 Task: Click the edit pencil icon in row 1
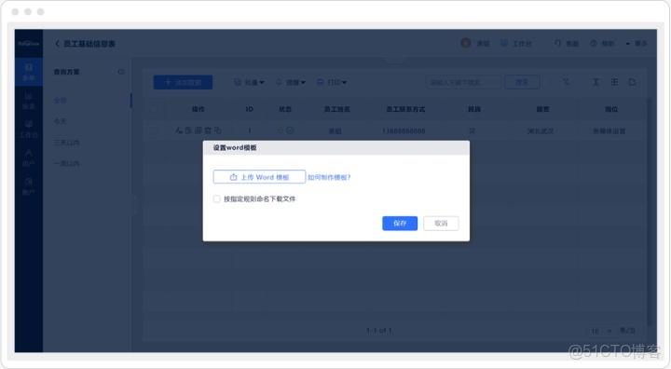coord(179,130)
